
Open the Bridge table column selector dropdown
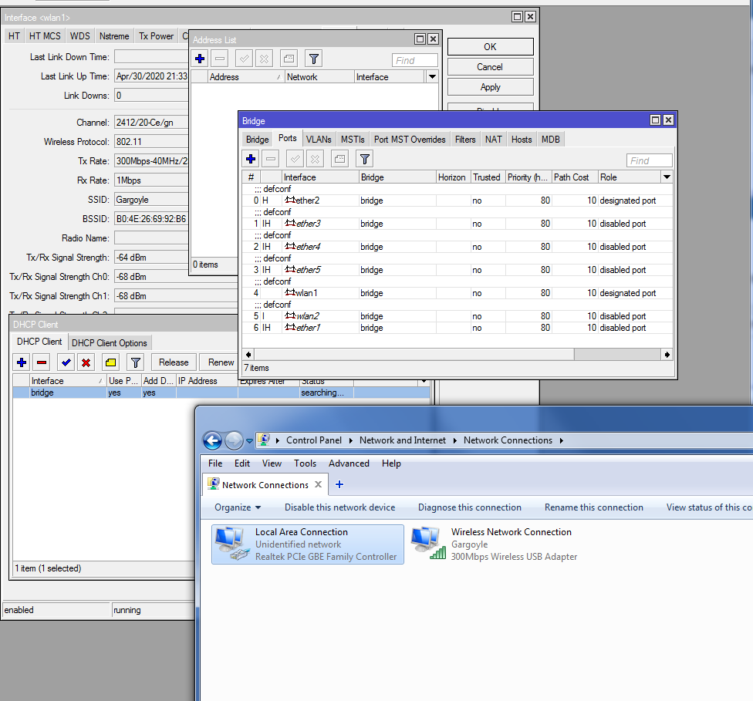(667, 177)
